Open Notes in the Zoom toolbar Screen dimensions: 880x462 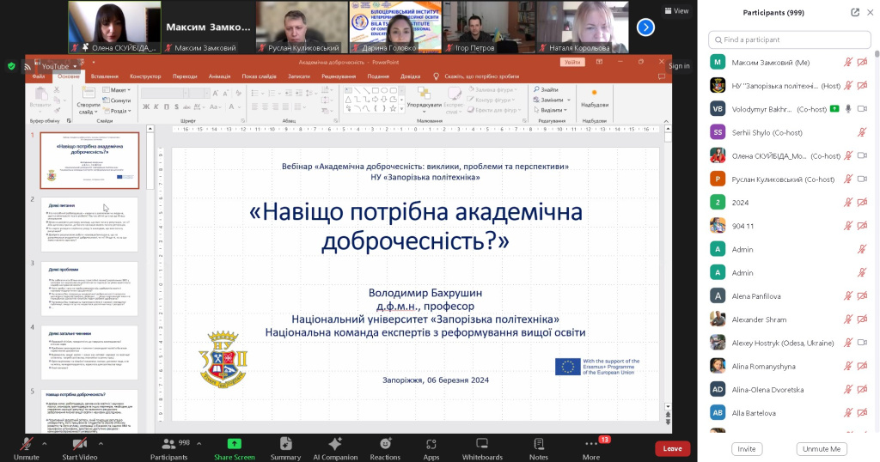click(538, 448)
